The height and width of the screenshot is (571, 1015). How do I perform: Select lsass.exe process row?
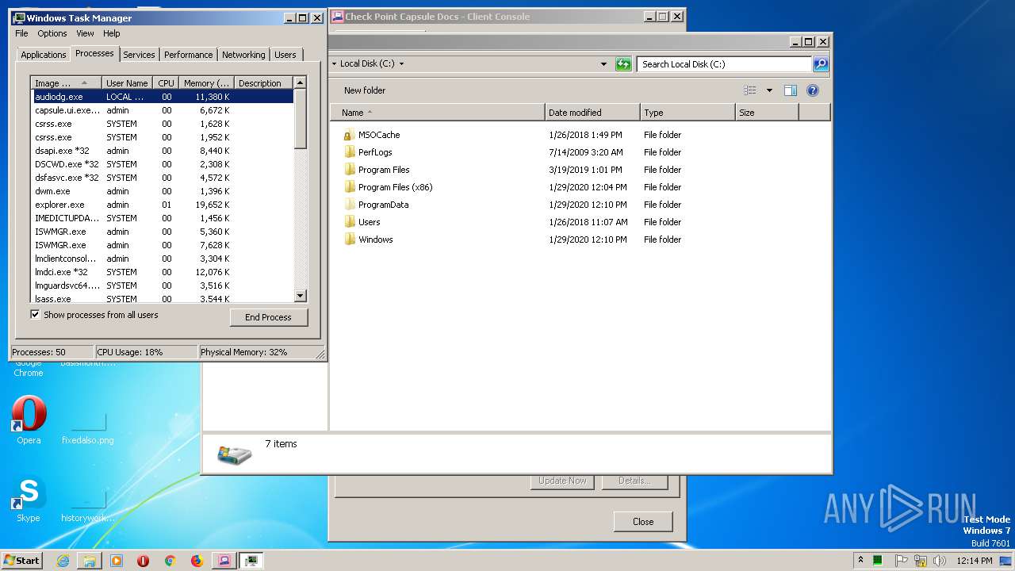click(x=163, y=299)
